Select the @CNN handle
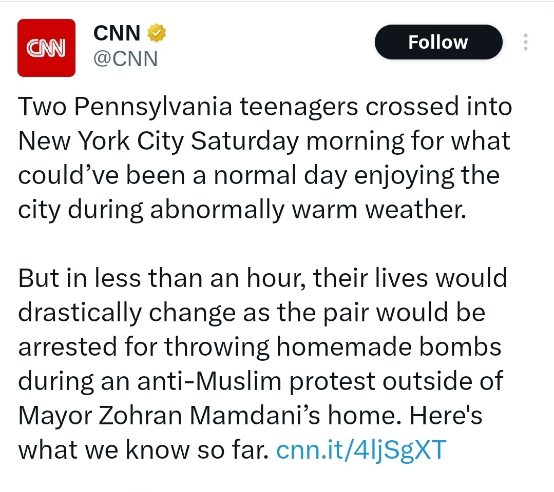Image resolution: width=554 pixels, height=492 pixels. click(x=125, y=59)
